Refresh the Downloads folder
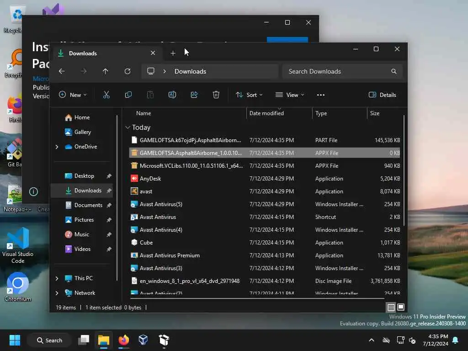This screenshot has height=351, width=468. pyautogui.click(x=128, y=71)
